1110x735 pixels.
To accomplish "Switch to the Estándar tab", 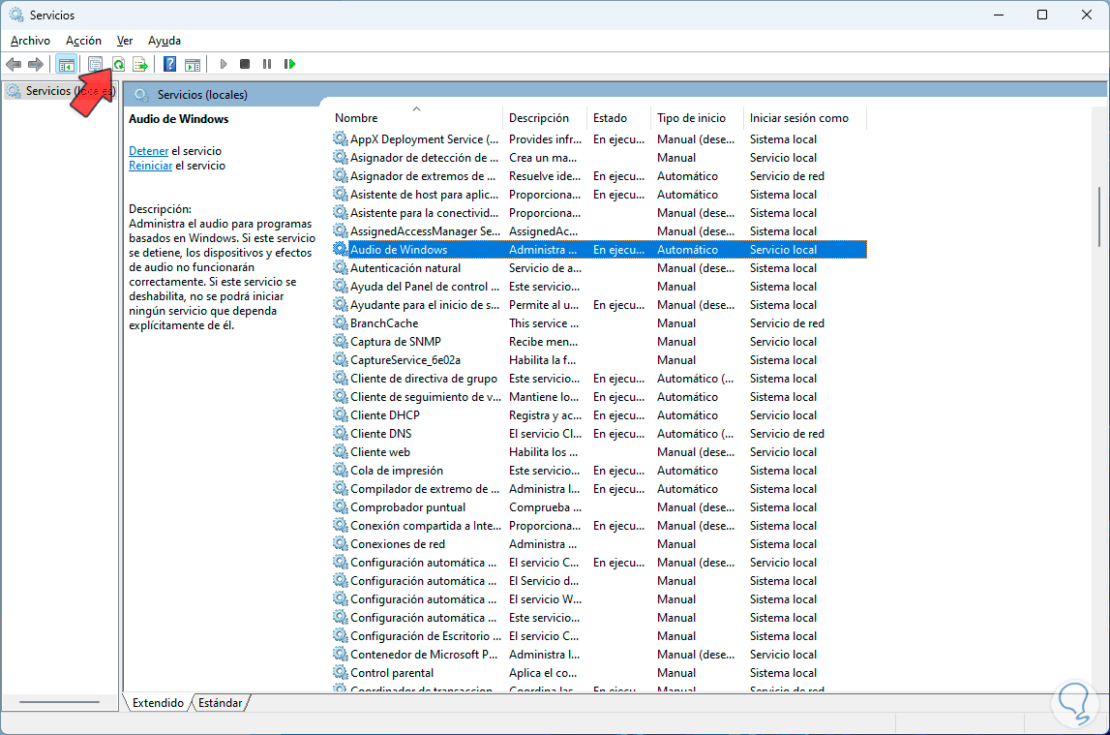I will point(220,702).
